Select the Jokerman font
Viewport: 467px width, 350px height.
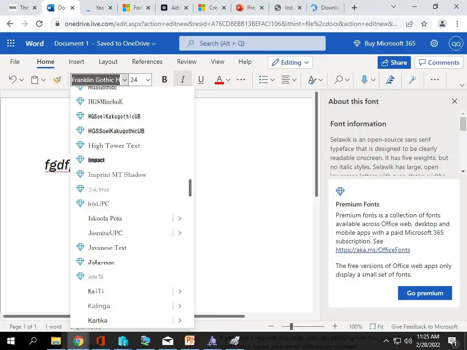132,262
